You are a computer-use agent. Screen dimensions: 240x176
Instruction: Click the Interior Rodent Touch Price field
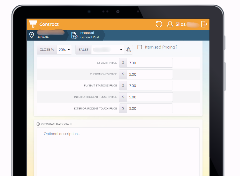[150, 97]
